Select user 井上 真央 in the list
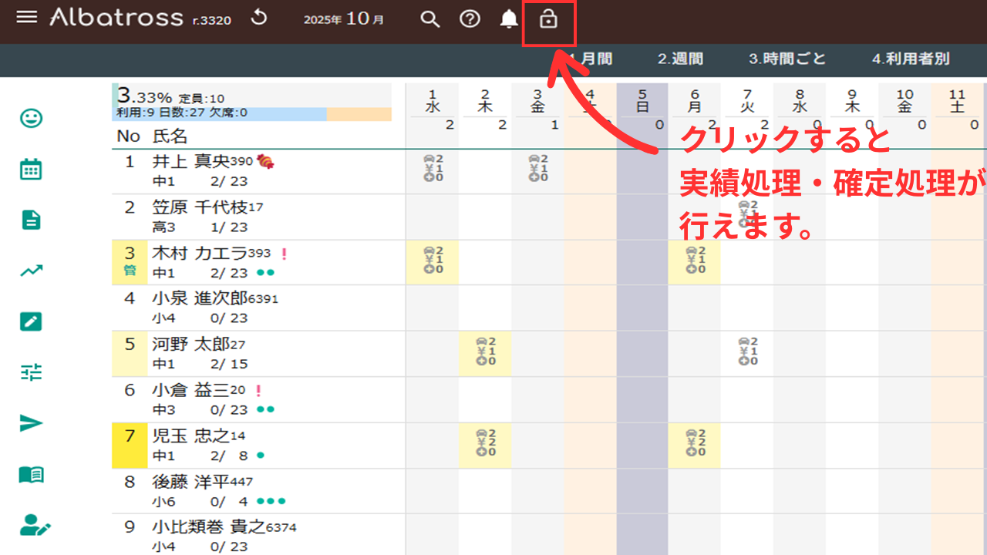This screenshot has height=555, width=987. [190, 161]
